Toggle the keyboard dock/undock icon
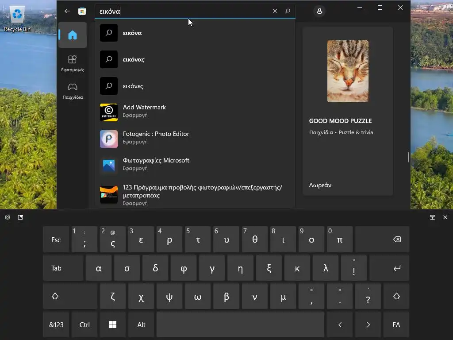The image size is (453, 340). point(433,217)
